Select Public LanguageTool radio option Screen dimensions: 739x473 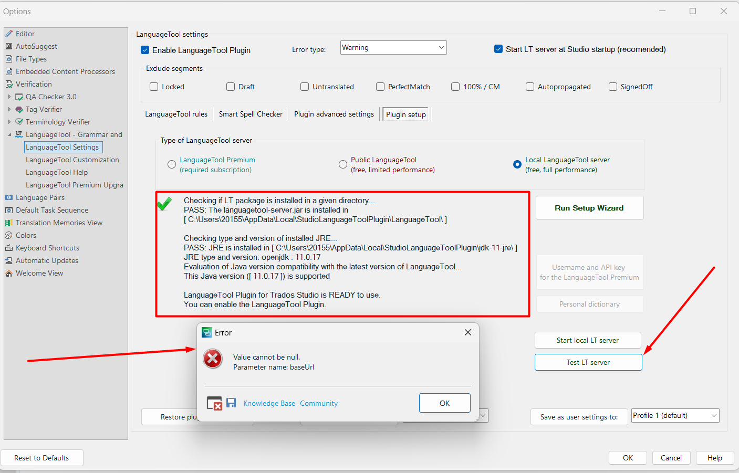(x=343, y=164)
